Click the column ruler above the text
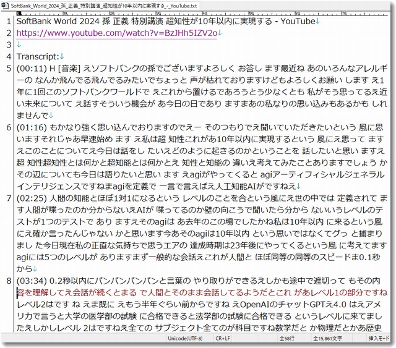 click(202, 14)
